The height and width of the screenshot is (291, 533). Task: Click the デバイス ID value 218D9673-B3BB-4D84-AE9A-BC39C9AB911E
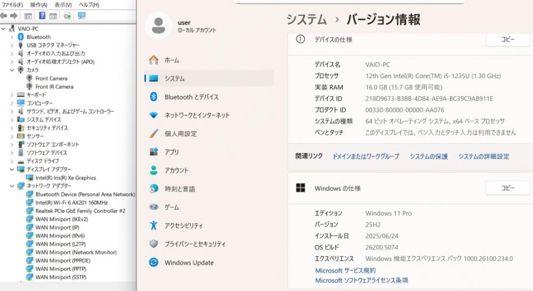tap(429, 99)
